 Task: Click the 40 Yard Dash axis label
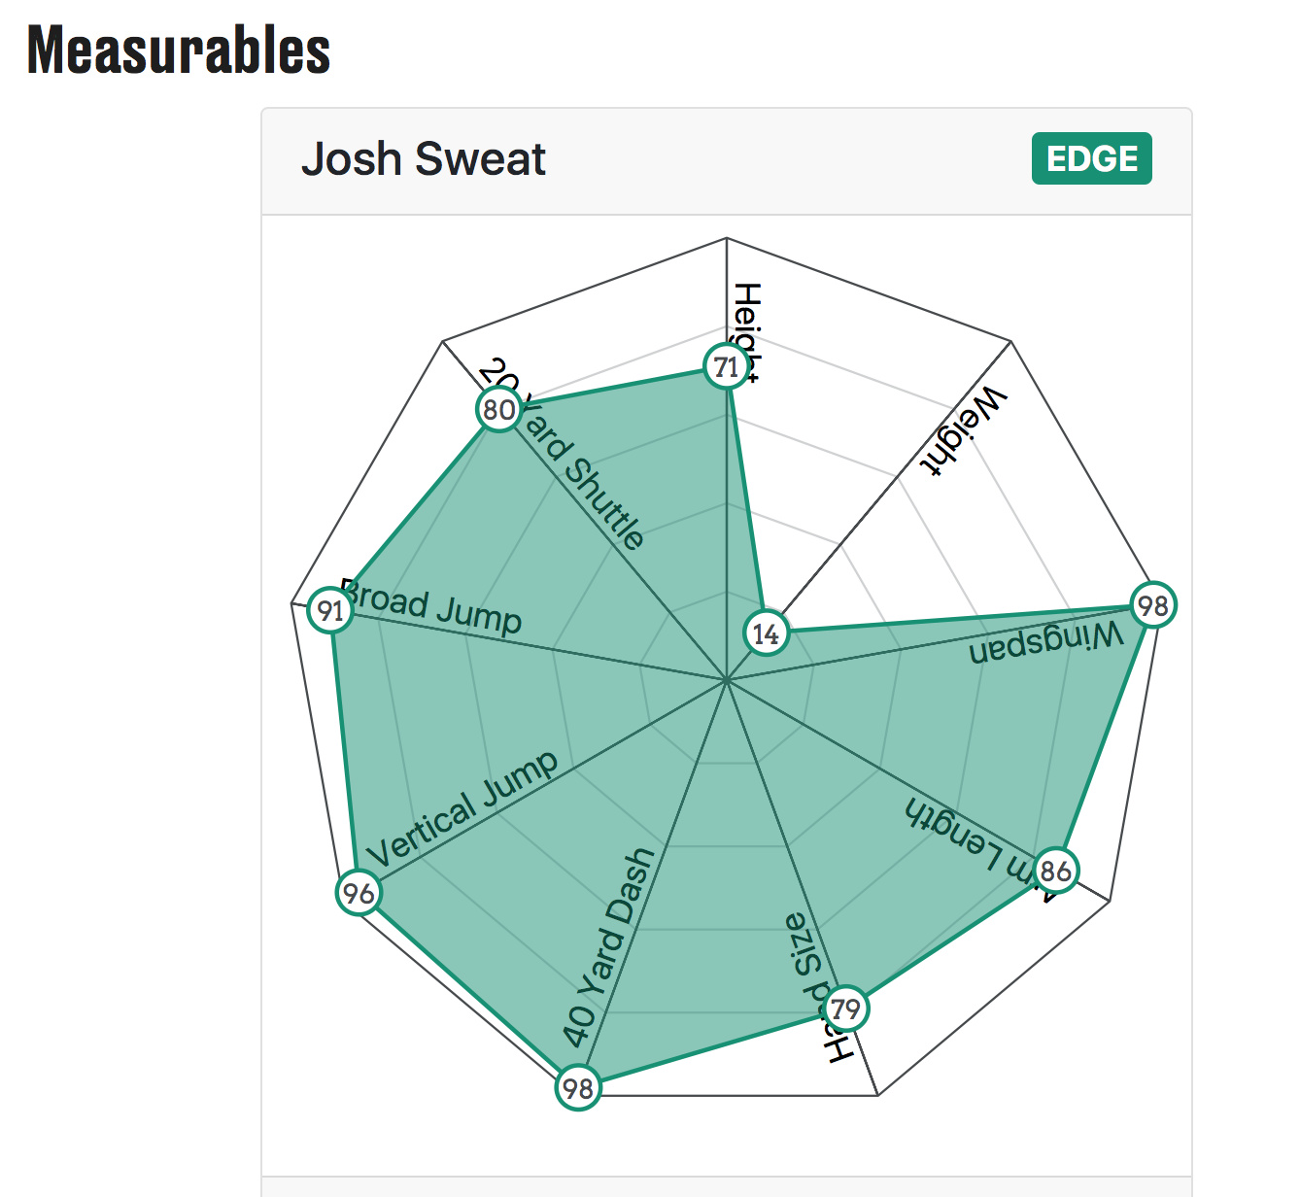pyautogui.click(x=608, y=948)
